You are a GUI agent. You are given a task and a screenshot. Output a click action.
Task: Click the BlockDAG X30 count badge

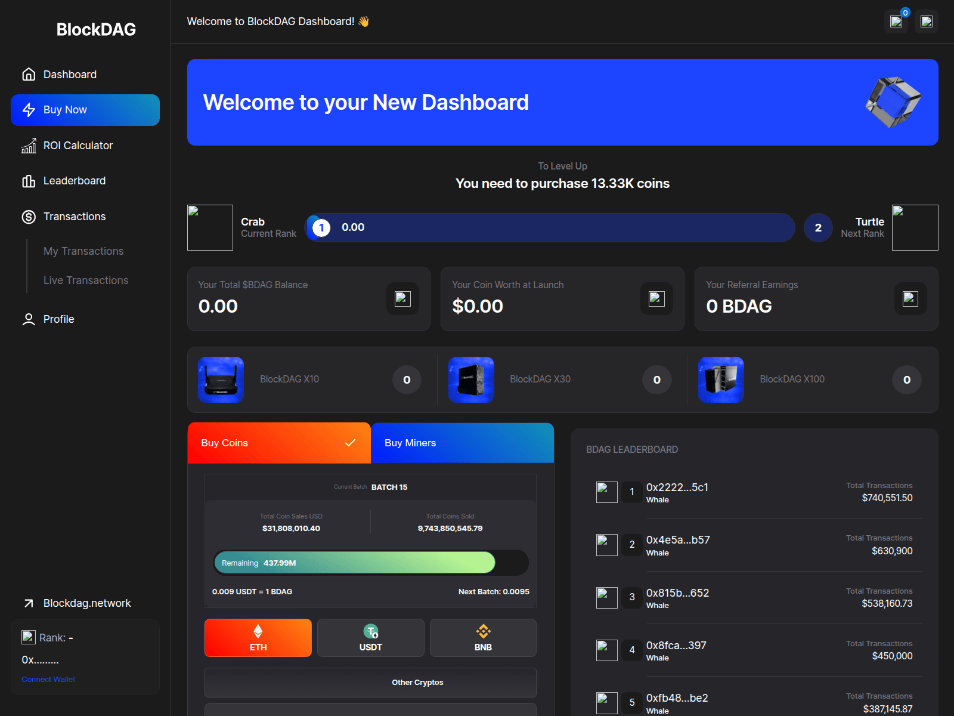(x=656, y=379)
